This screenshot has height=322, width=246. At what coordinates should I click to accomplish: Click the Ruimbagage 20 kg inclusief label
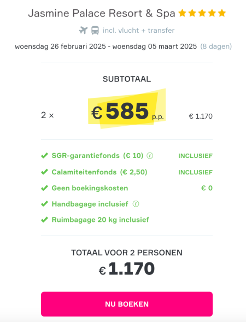pyautogui.click(x=100, y=220)
